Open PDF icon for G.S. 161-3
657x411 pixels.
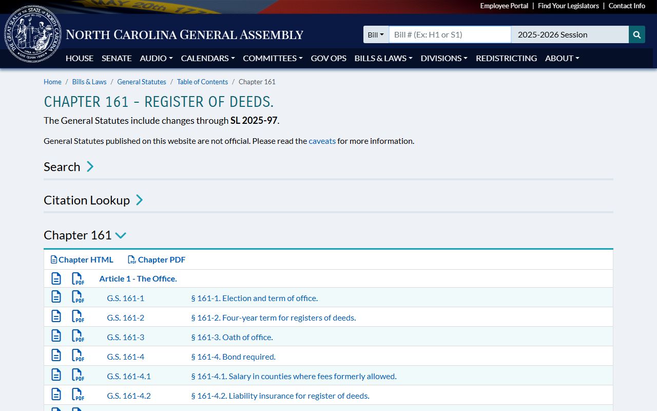pos(78,336)
